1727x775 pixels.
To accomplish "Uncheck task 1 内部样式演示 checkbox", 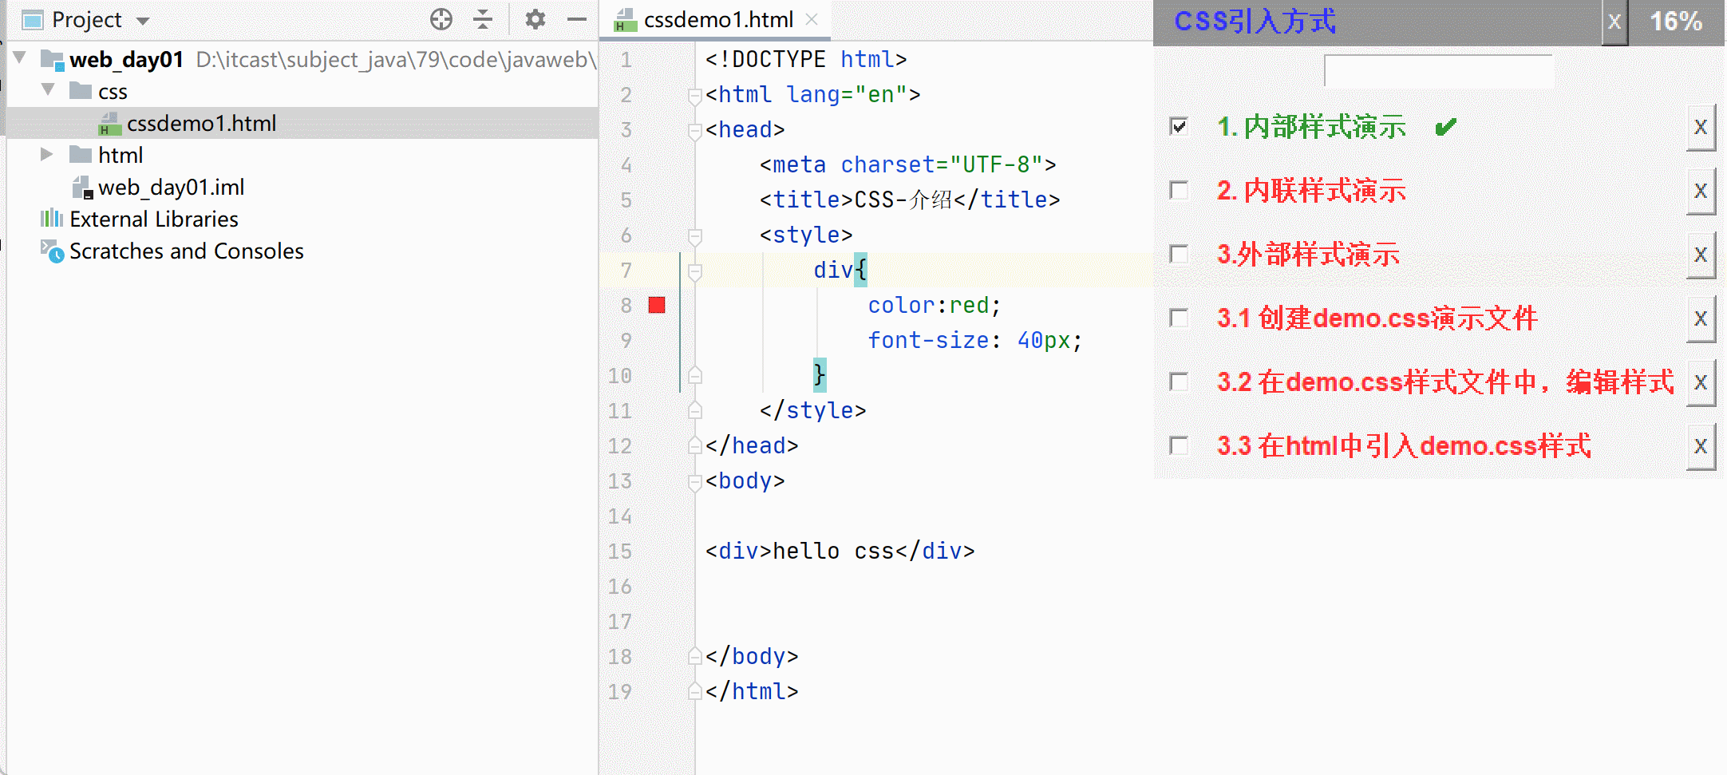I will tap(1179, 126).
